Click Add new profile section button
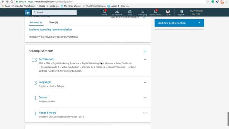 tap(179, 23)
